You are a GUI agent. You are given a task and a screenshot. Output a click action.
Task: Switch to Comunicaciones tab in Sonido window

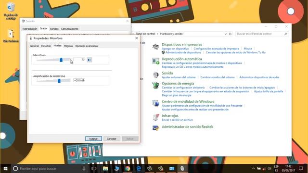point(70,29)
